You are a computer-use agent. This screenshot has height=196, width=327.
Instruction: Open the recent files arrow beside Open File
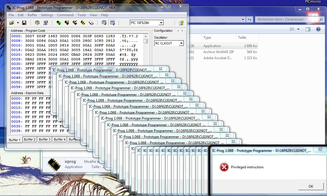pos(18,23)
